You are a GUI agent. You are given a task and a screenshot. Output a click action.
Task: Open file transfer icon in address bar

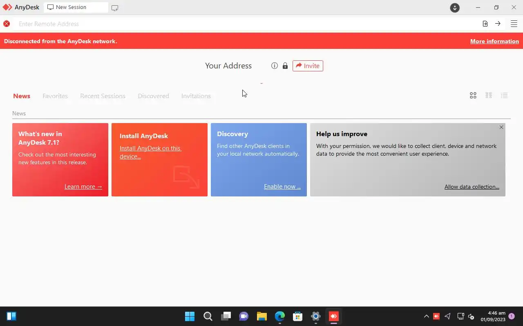click(x=485, y=24)
